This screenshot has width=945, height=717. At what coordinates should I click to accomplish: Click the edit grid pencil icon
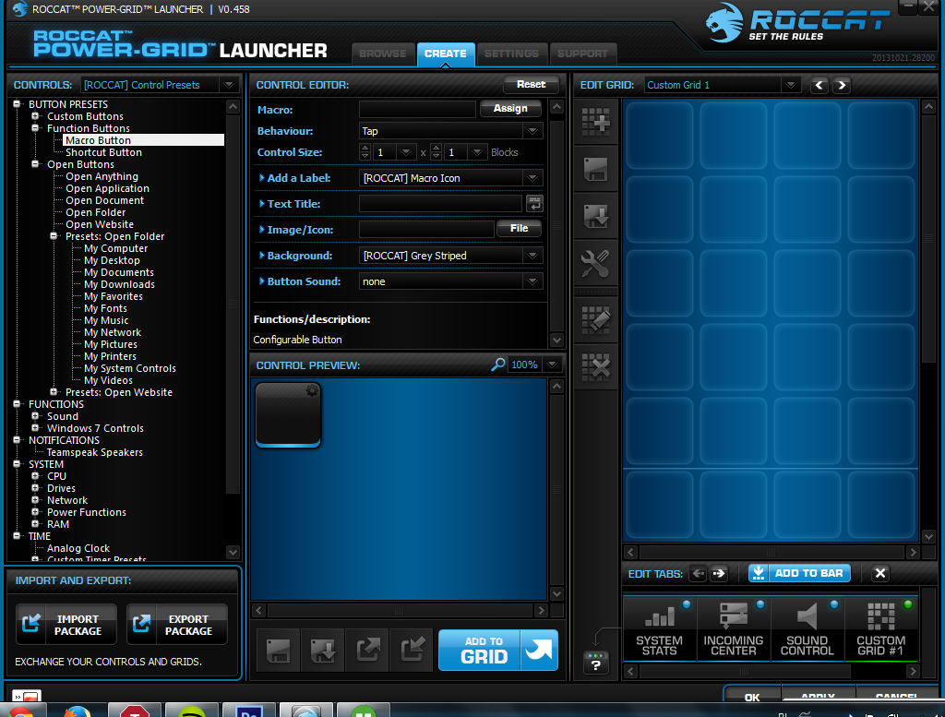click(595, 319)
